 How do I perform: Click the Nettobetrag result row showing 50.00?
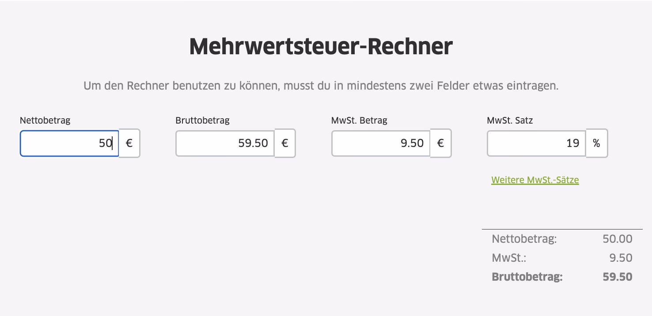point(561,239)
